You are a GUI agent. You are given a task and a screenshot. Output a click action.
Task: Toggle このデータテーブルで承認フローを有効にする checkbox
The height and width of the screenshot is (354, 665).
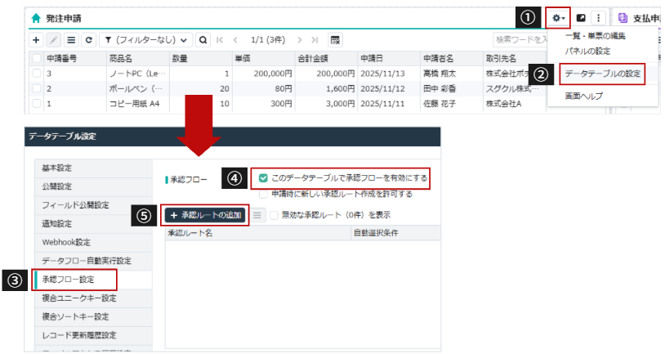(263, 177)
